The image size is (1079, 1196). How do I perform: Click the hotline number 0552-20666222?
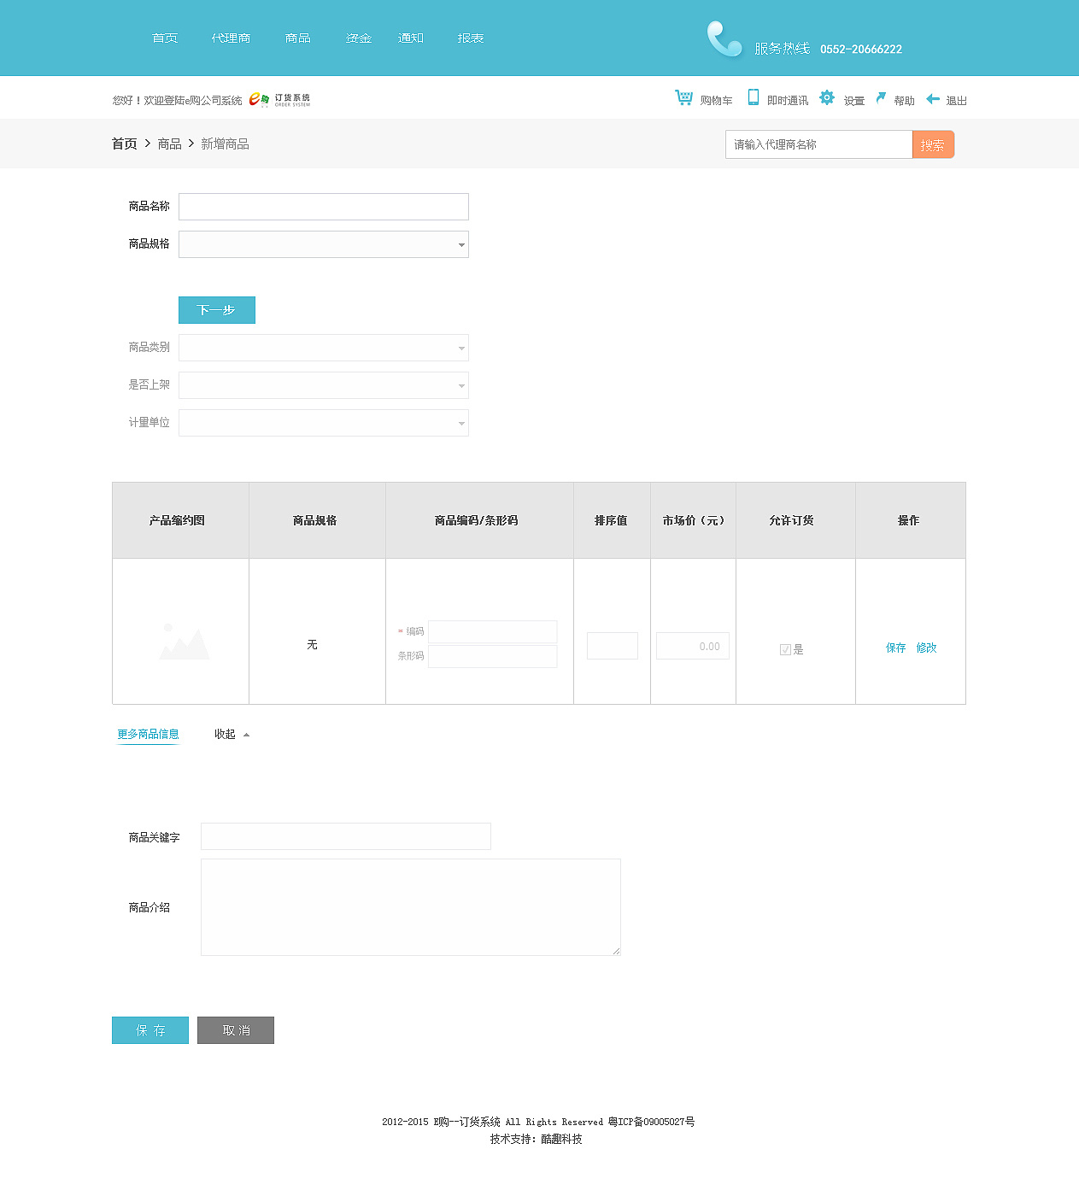pos(861,49)
